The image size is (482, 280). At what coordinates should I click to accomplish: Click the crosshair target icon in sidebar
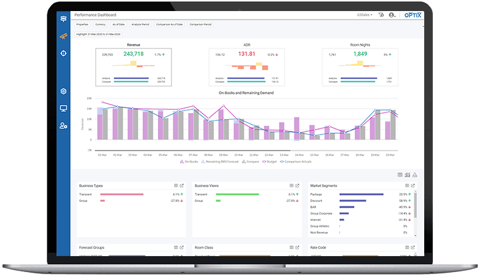(x=63, y=53)
